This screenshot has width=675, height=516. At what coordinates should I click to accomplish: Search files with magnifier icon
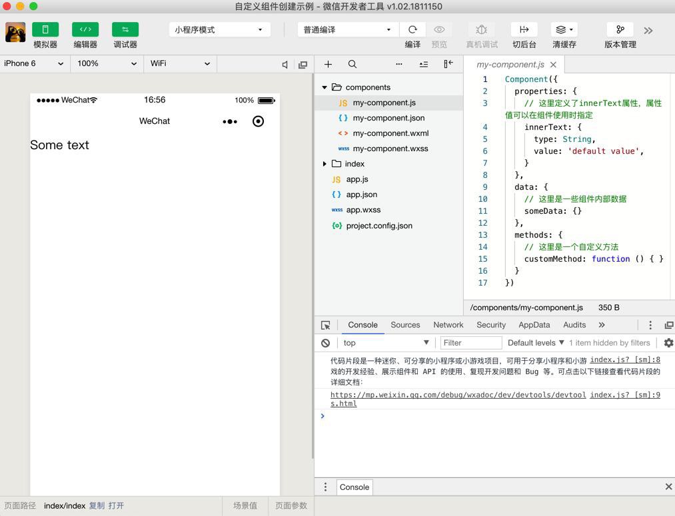coord(352,64)
